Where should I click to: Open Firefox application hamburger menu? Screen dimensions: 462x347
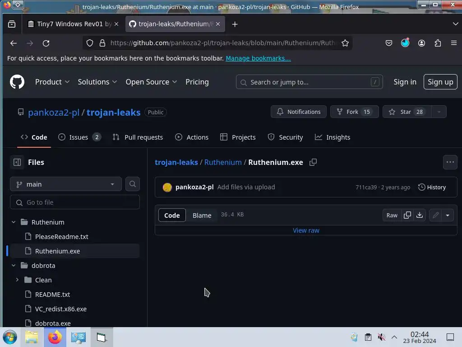point(454,43)
